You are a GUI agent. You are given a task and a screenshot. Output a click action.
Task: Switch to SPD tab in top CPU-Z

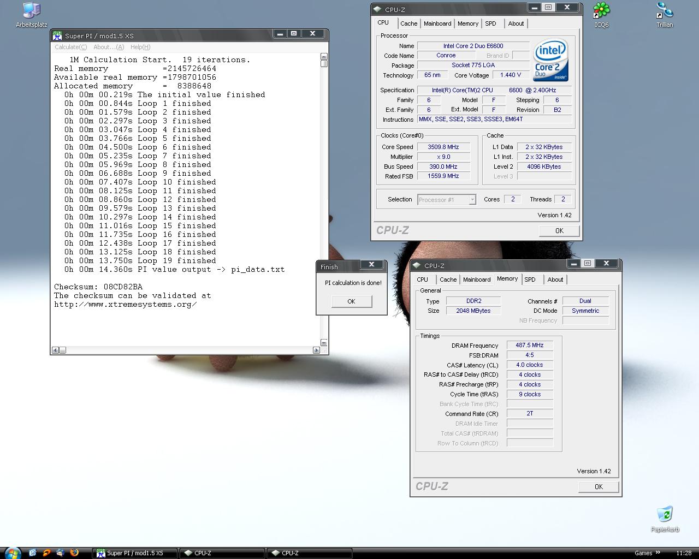coord(491,23)
